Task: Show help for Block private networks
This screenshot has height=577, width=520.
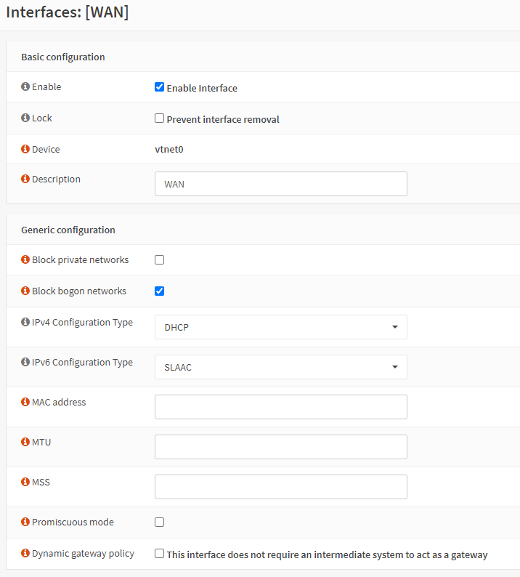Action: pos(25,260)
